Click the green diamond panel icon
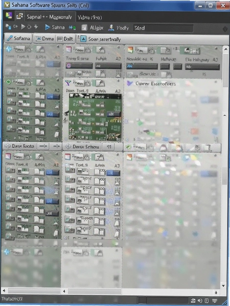This screenshot has width=230, height=306. [x=8, y=82]
